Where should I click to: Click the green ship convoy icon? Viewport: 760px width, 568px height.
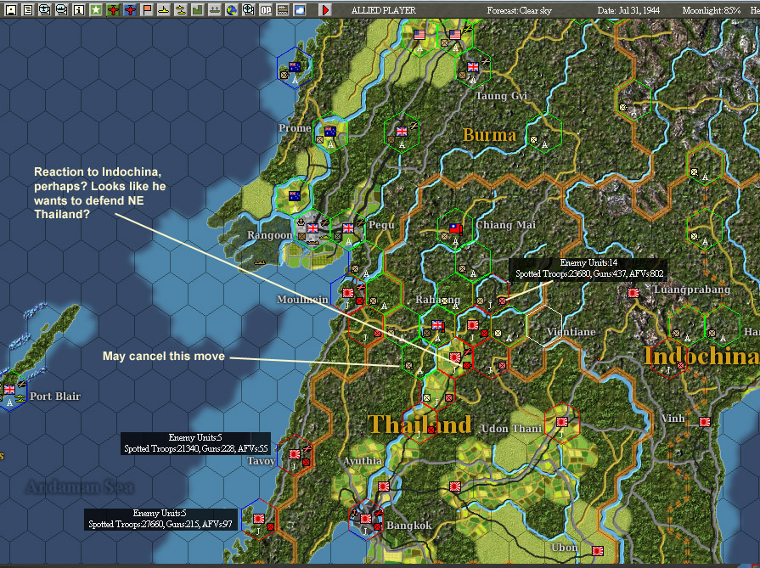(215, 9)
